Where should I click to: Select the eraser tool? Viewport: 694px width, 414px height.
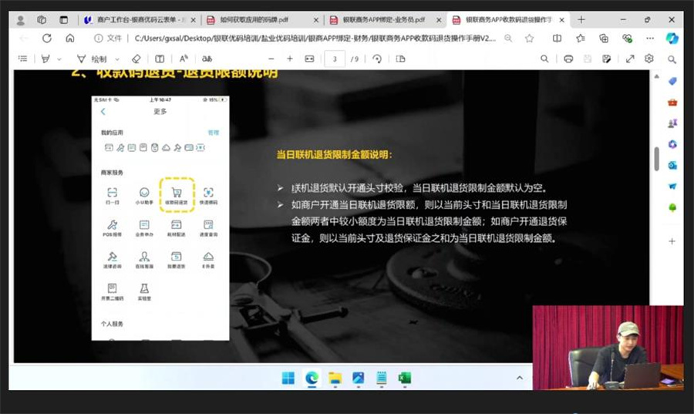click(136, 59)
